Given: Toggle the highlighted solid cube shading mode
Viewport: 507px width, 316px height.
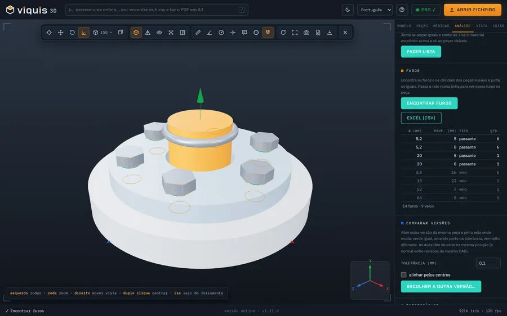Looking at the screenshot, I should pyautogui.click(x=136, y=32).
